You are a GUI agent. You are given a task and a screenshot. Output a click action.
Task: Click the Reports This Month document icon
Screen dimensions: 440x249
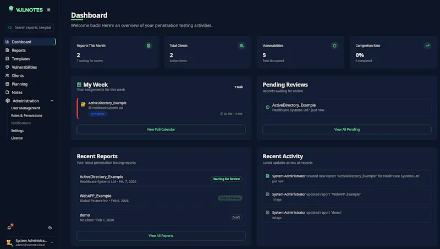point(148,46)
